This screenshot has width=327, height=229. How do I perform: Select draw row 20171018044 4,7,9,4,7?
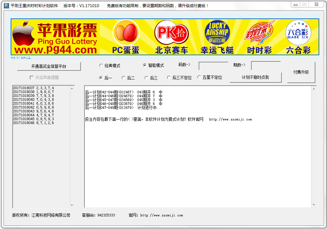(33, 115)
